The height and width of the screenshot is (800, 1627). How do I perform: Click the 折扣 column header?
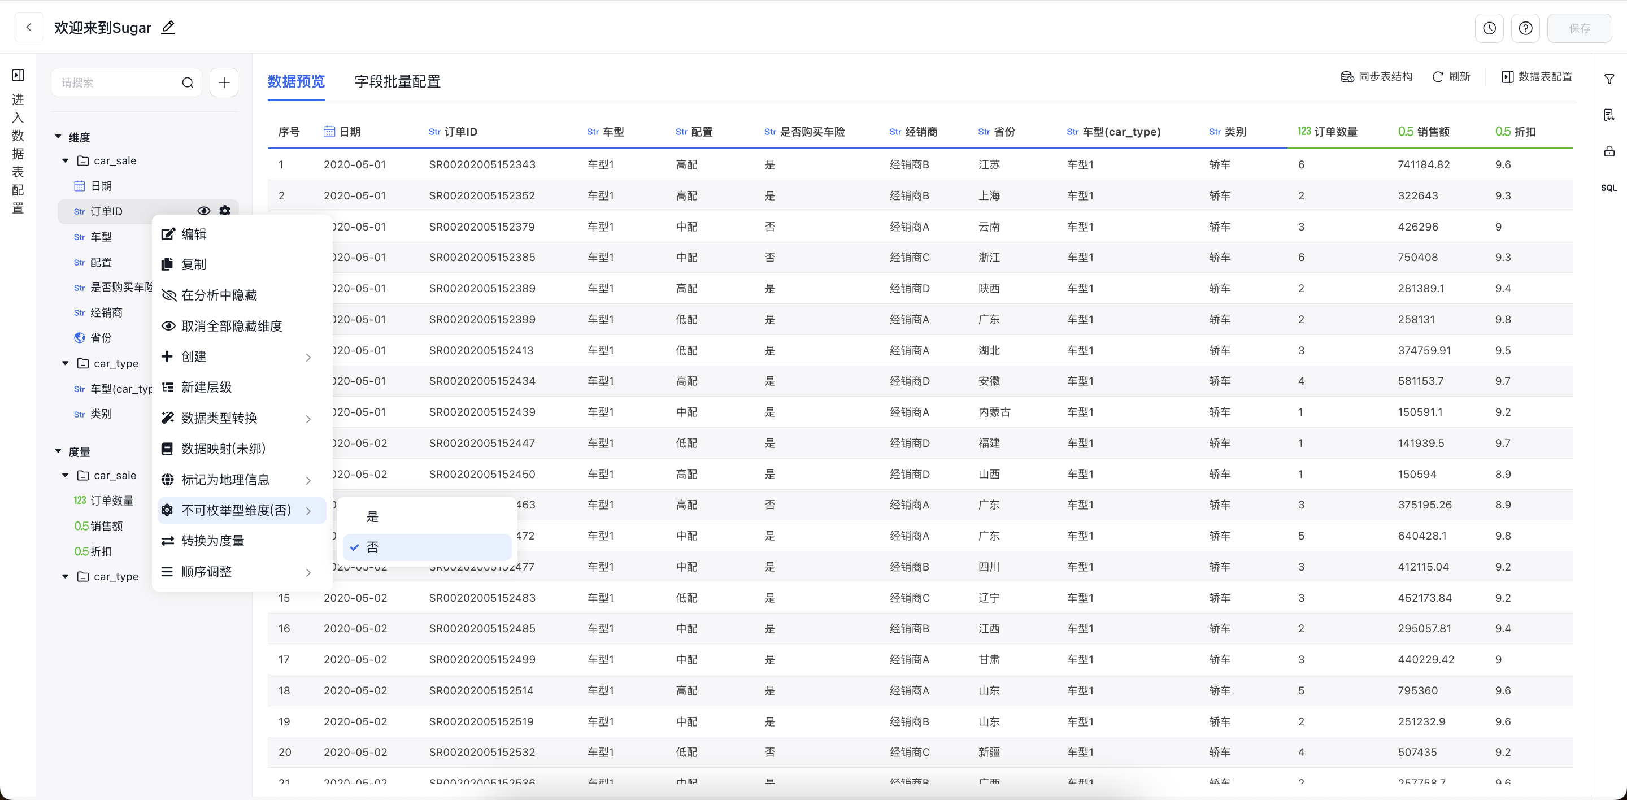pos(1515,131)
